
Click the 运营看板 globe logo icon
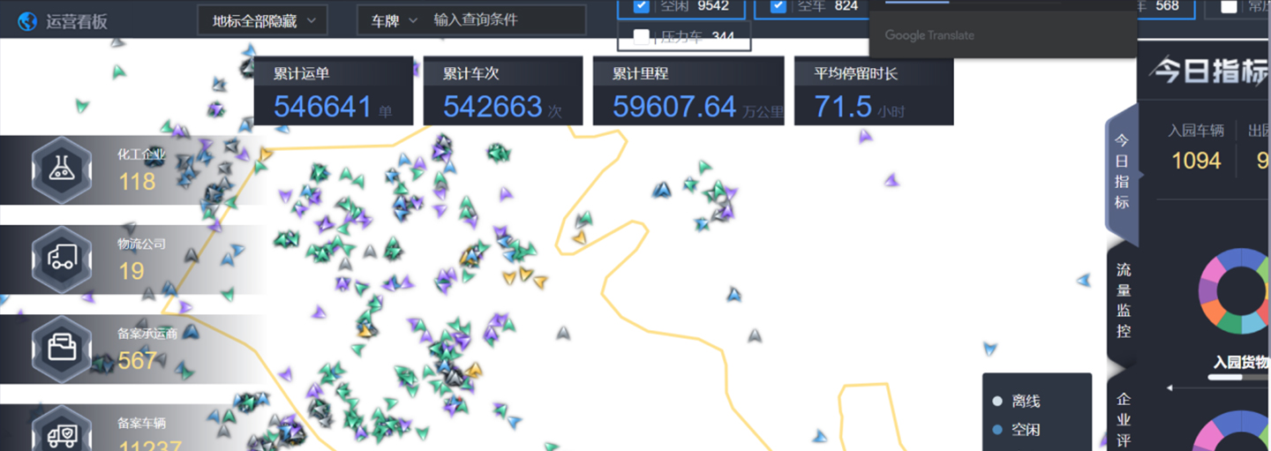click(27, 20)
